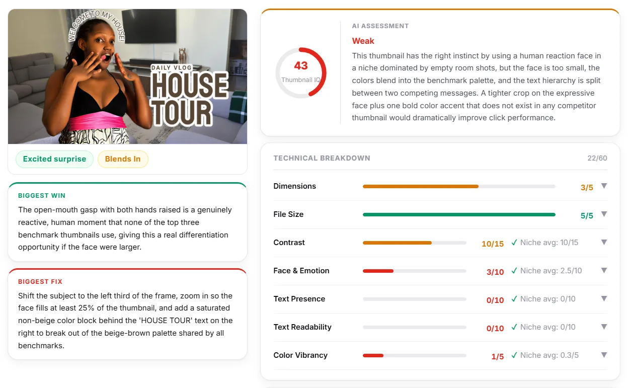This screenshot has width=628, height=388.
Task: Expand the Text Readability row arrow
Action: (x=604, y=327)
